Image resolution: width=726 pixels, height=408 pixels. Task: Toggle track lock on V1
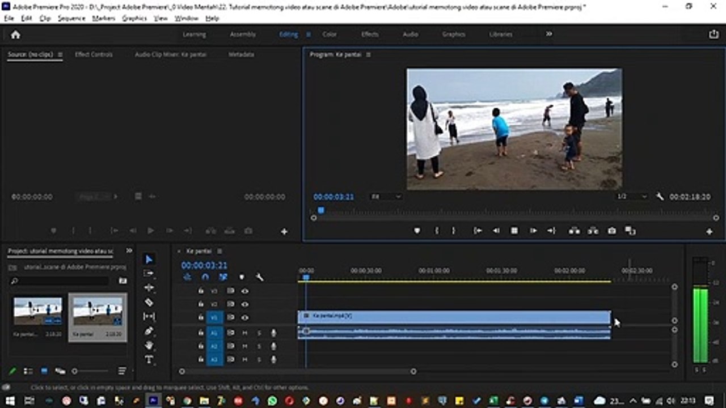point(200,318)
